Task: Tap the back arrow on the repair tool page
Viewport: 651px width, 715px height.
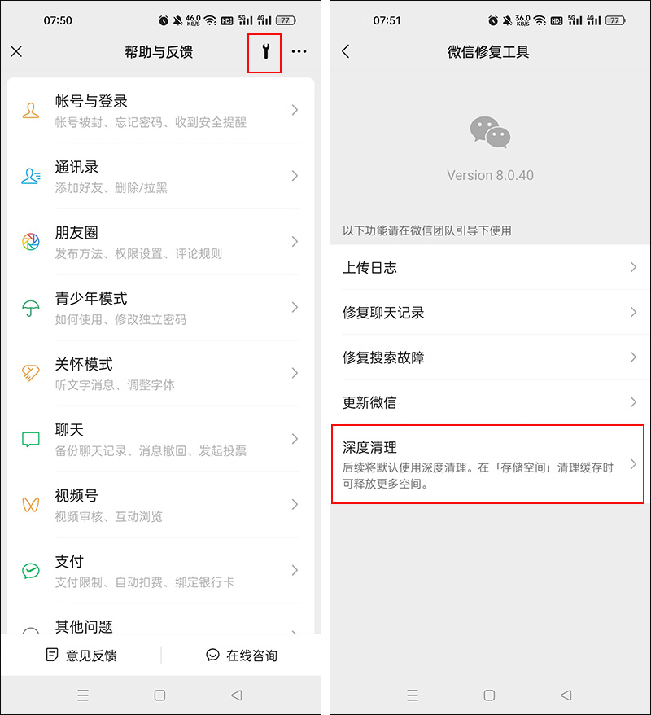Action: (x=346, y=51)
